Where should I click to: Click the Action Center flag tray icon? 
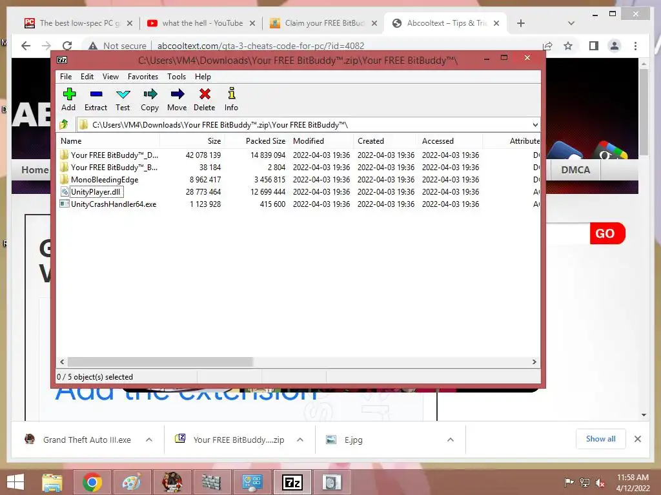tap(569, 483)
